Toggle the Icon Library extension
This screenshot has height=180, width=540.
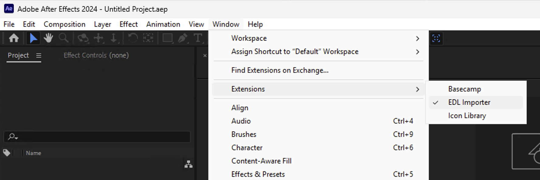click(467, 116)
